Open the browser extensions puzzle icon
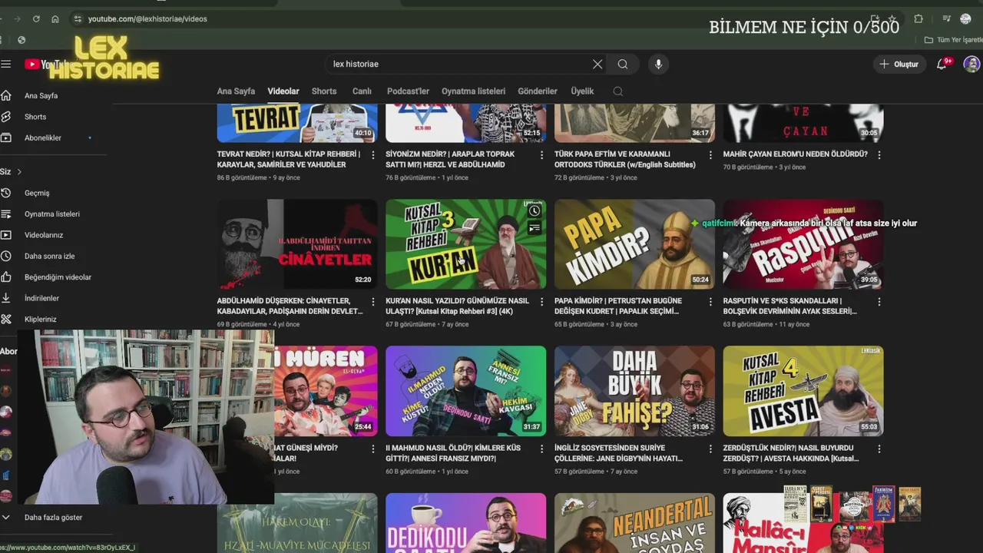Viewport: 983px width, 553px height. coord(918,18)
